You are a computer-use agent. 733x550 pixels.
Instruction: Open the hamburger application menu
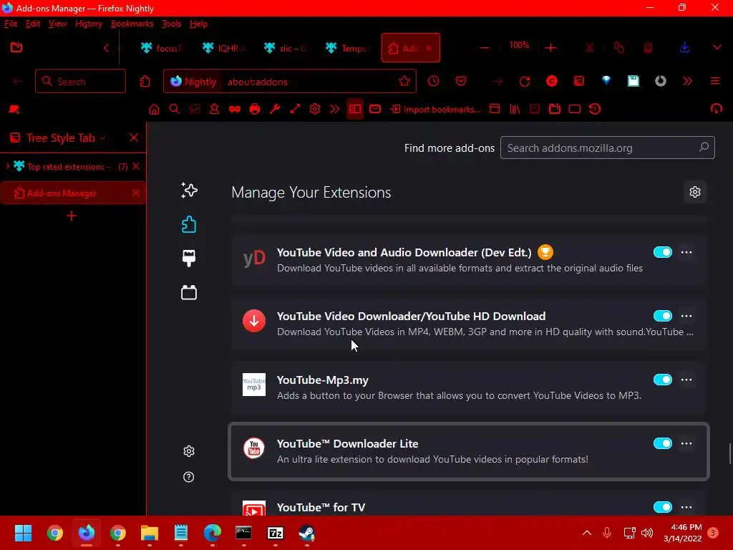715,82
